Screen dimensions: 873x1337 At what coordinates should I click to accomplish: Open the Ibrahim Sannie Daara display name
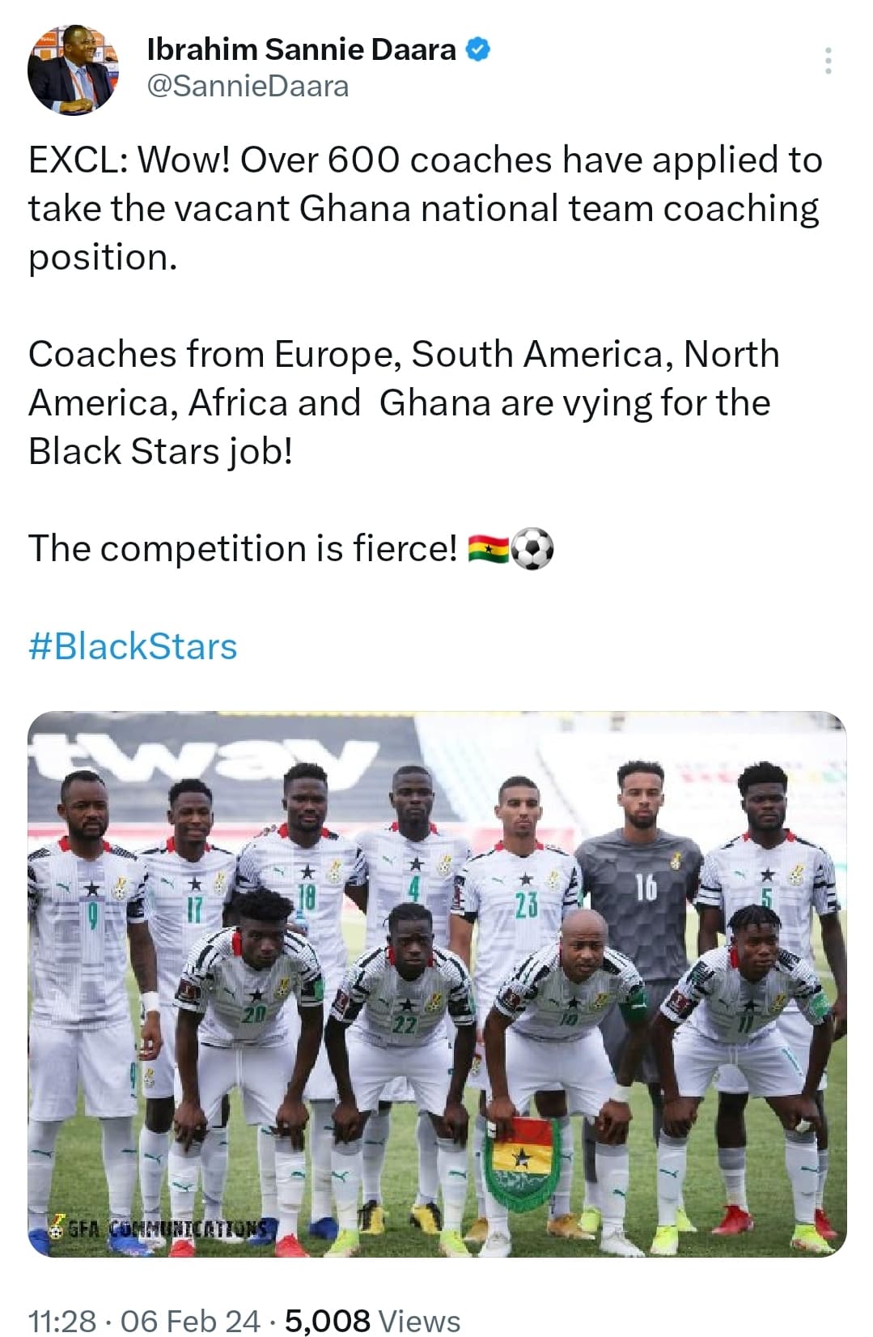click(x=301, y=50)
